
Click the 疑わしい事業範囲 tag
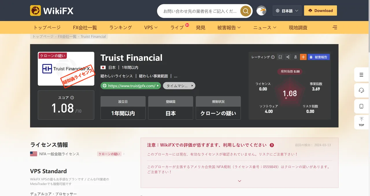pos(153,76)
